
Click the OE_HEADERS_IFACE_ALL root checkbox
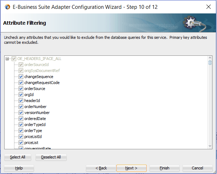coord(14,59)
